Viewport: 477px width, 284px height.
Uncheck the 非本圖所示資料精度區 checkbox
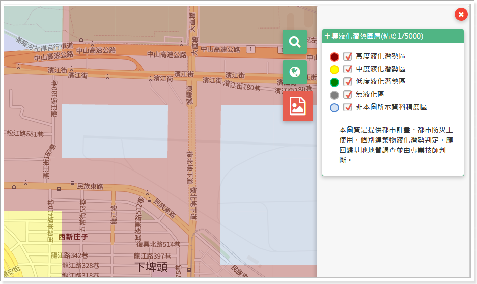348,107
